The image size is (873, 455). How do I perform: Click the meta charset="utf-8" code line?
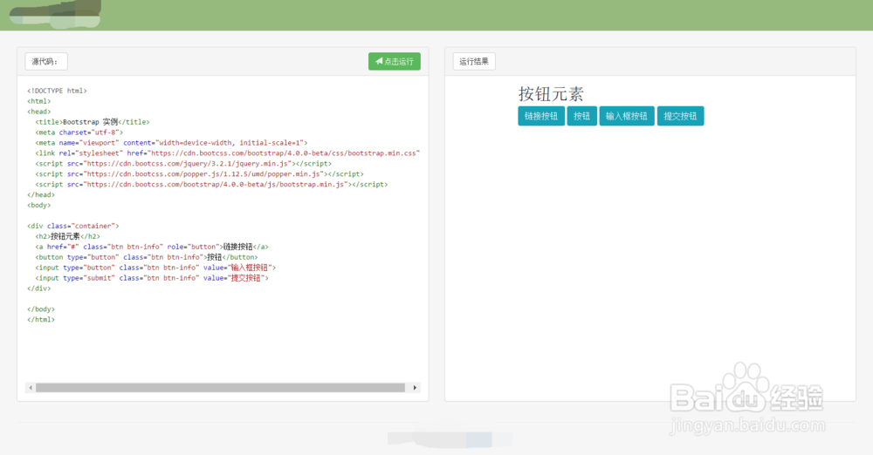pos(79,132)
